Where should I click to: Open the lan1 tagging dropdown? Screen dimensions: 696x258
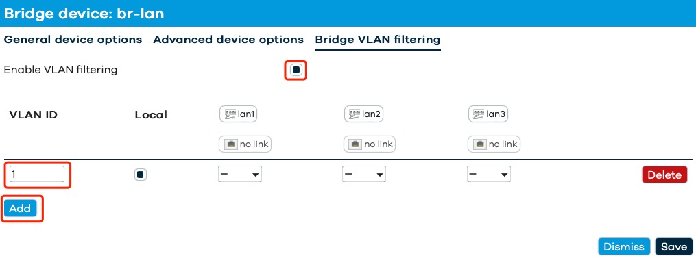[x=240, y=175]
